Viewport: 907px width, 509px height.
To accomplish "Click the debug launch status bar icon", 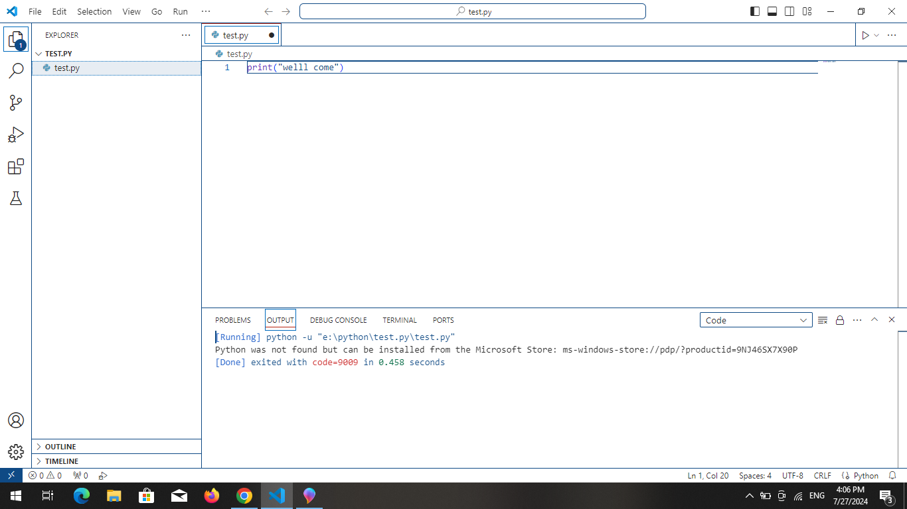I will 103,475.
